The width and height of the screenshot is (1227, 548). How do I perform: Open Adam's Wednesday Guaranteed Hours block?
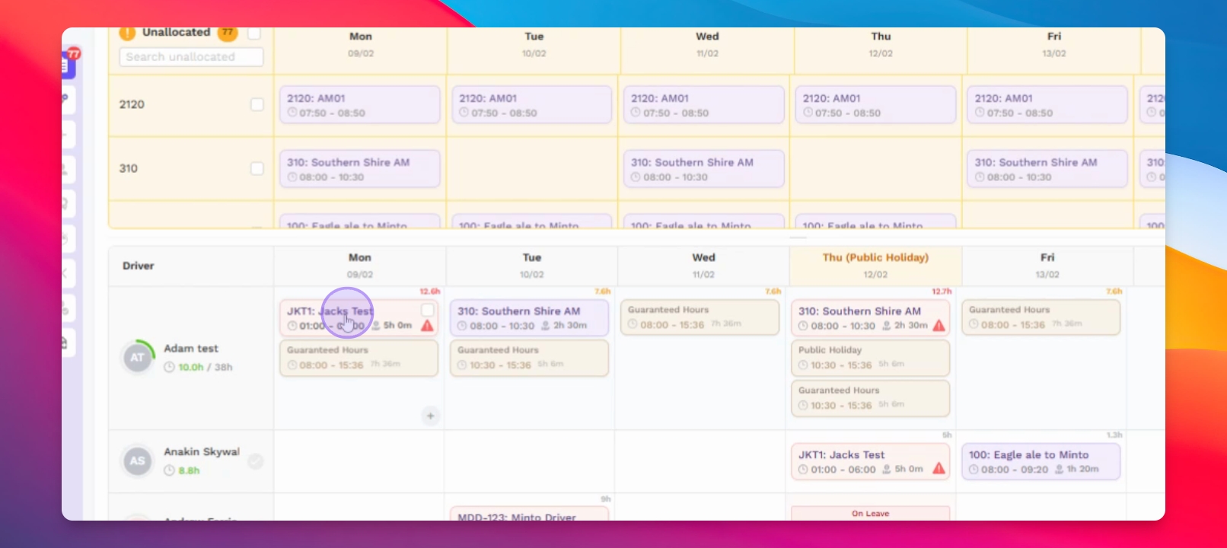[700, 317]
